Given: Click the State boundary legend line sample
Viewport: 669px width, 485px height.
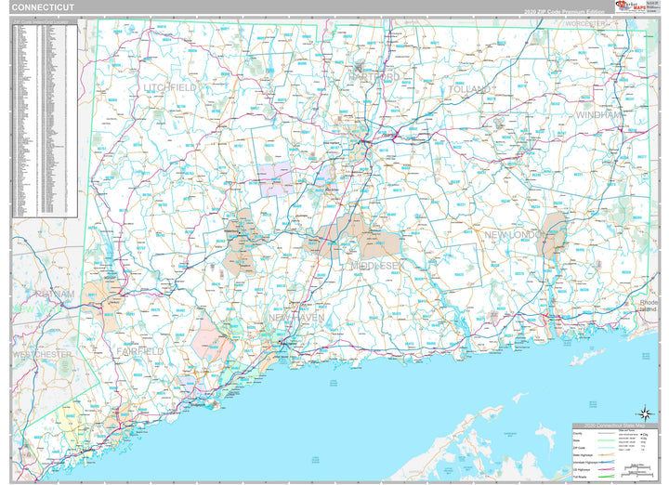Looking at the screenshot, I should (606, 440).
